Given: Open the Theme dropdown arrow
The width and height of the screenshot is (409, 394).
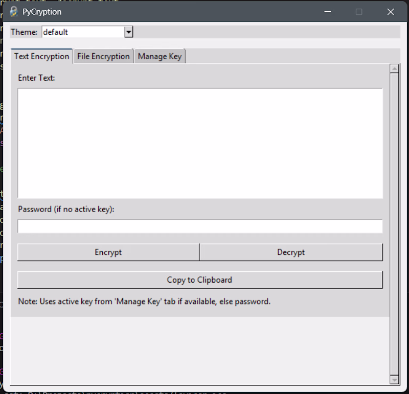Looking at the screenshot, I should [x=129, y=32].
